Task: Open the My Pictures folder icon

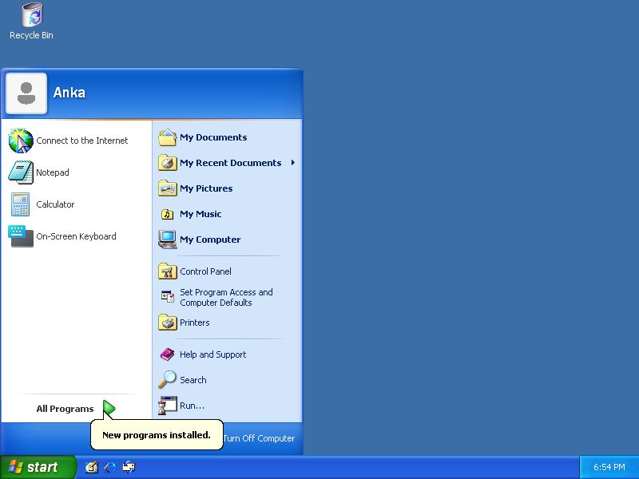Action: coord(168,188)
